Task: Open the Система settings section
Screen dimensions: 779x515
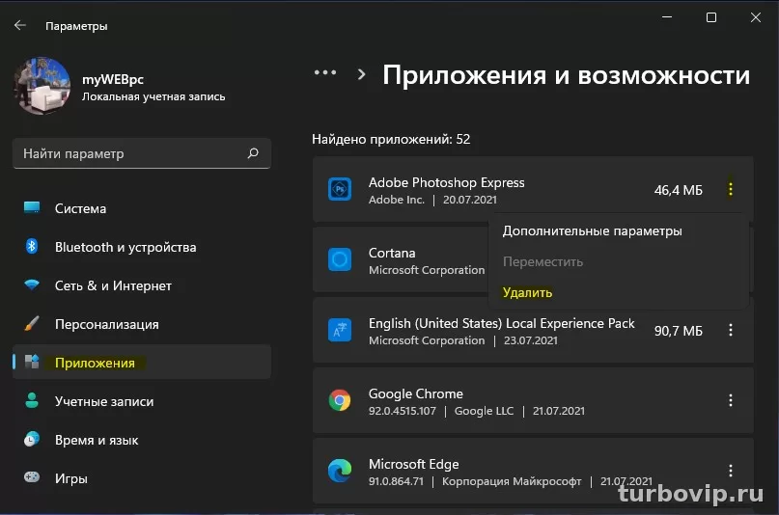Action: (142, 208)
